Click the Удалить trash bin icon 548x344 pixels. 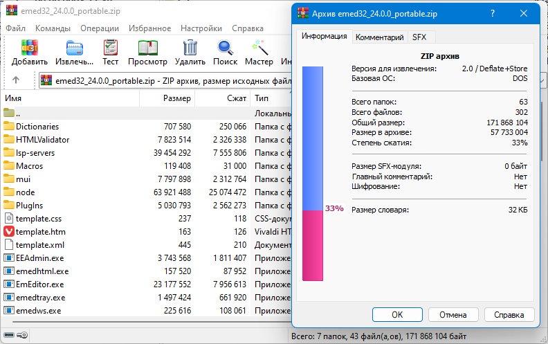tap(190, 47)
